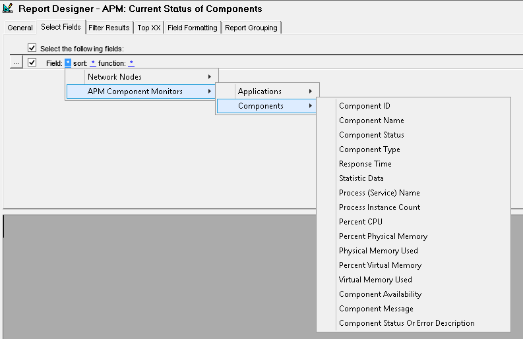Pick Virtual Memory Used field
Image resolution: width=523 pixels, height=339 pixels.
pos(414,280)
